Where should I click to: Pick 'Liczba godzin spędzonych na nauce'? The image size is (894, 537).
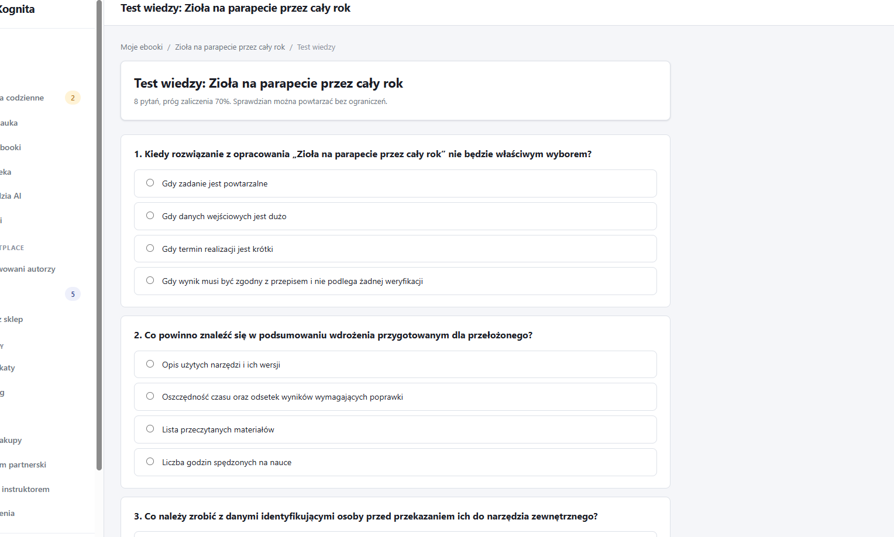395,462
